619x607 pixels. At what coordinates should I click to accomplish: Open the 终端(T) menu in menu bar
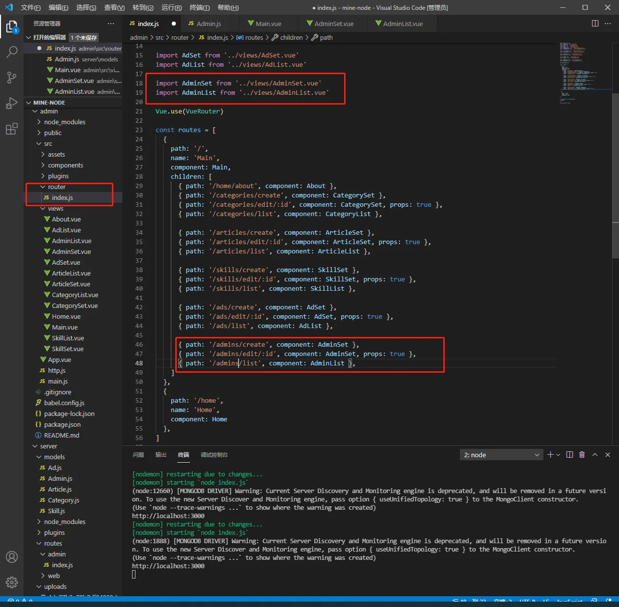tap(199, 7)
